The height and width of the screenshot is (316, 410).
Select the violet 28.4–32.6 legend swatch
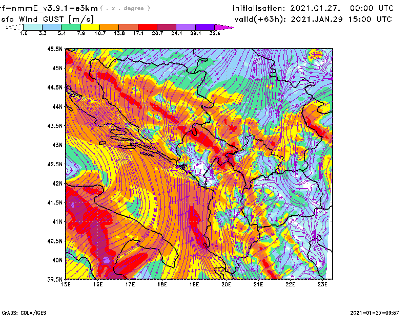(x=204, y=27)
